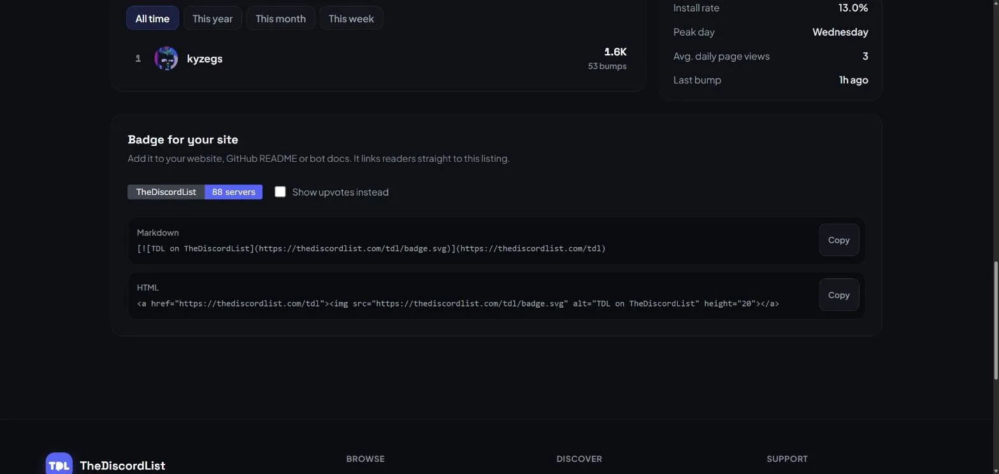Enable Show upvotes instead checkbox
This screenshot has width=999, height=474.
click(x=280, y=192)
